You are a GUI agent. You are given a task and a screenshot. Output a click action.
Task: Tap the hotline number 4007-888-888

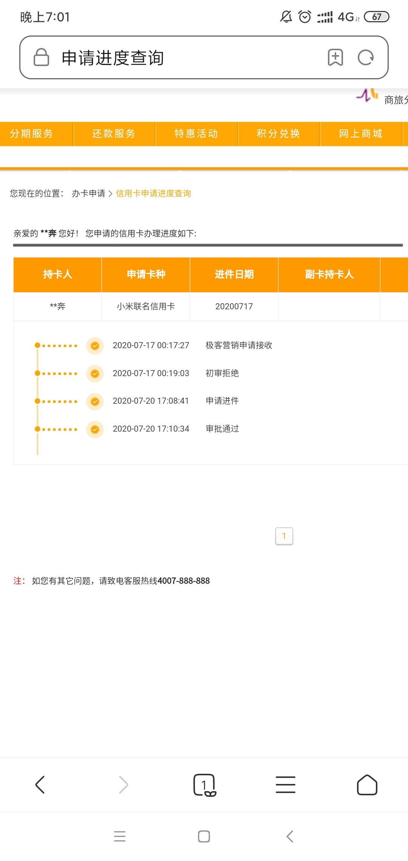pyautogui.click(x=184, y=581)
